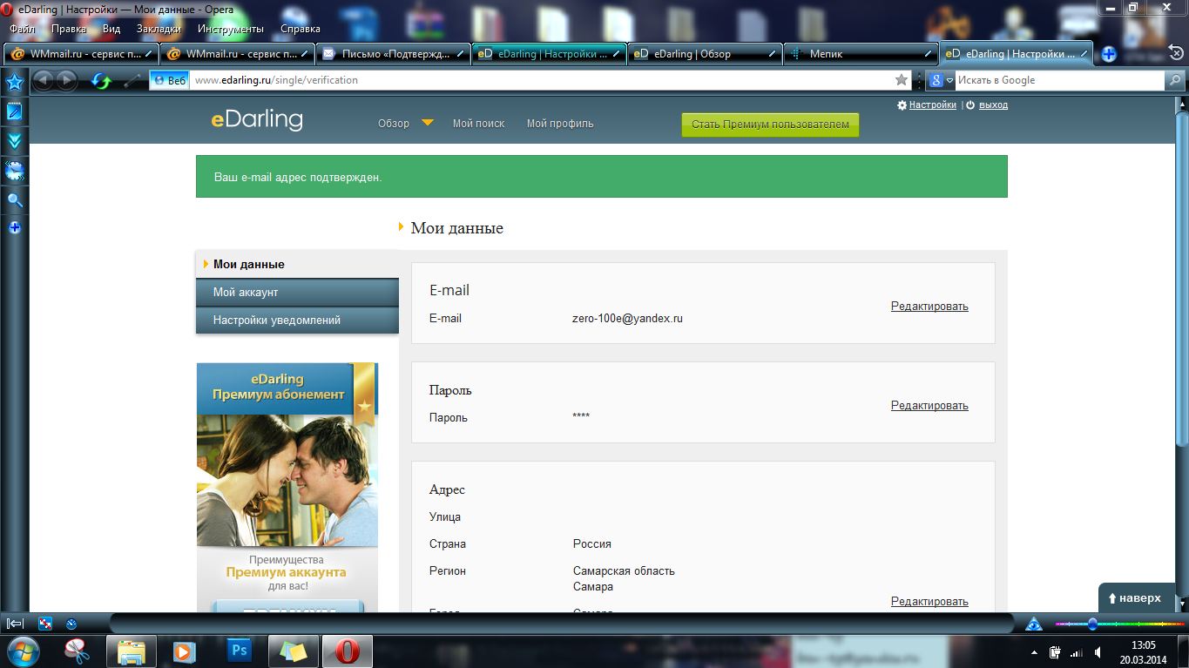This screenshot has height=668, width=1189.
Task: Open the Вид menu
Action: coord(111,29)
